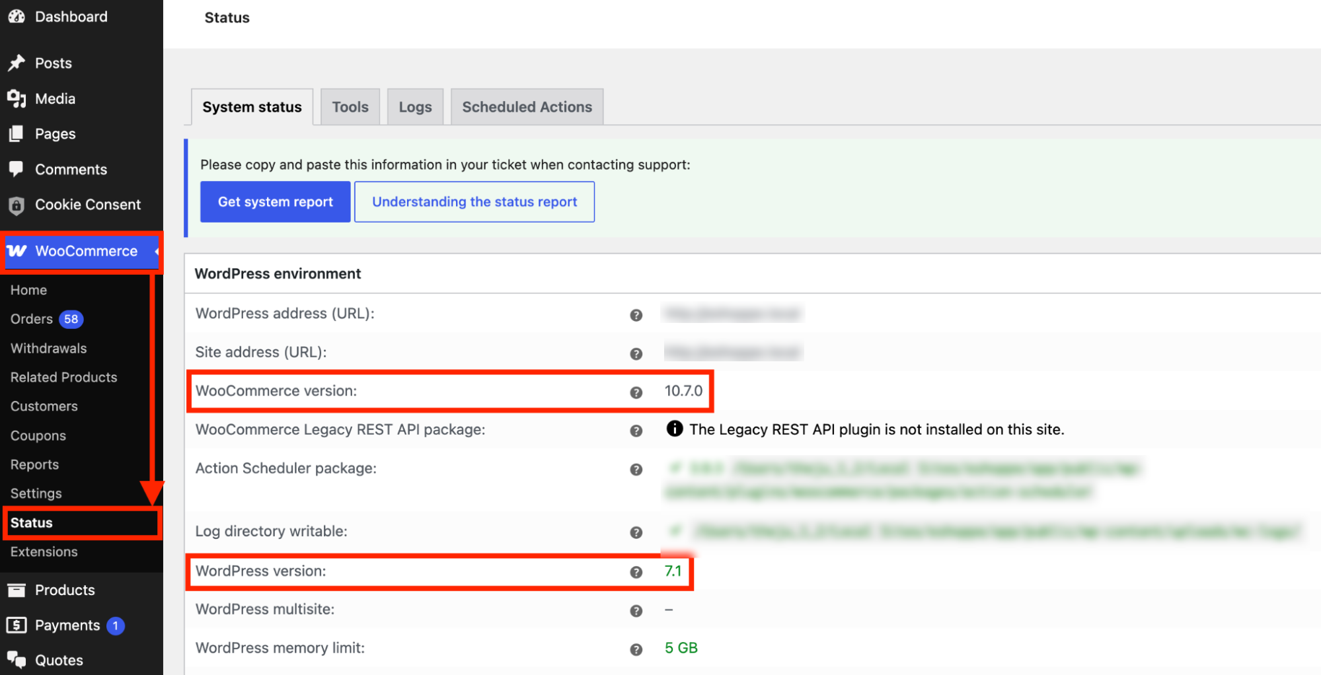Open WooCommerce Reports
Image resolution: width=1321 pixels, height=675 pixels.
click(34, 464)
